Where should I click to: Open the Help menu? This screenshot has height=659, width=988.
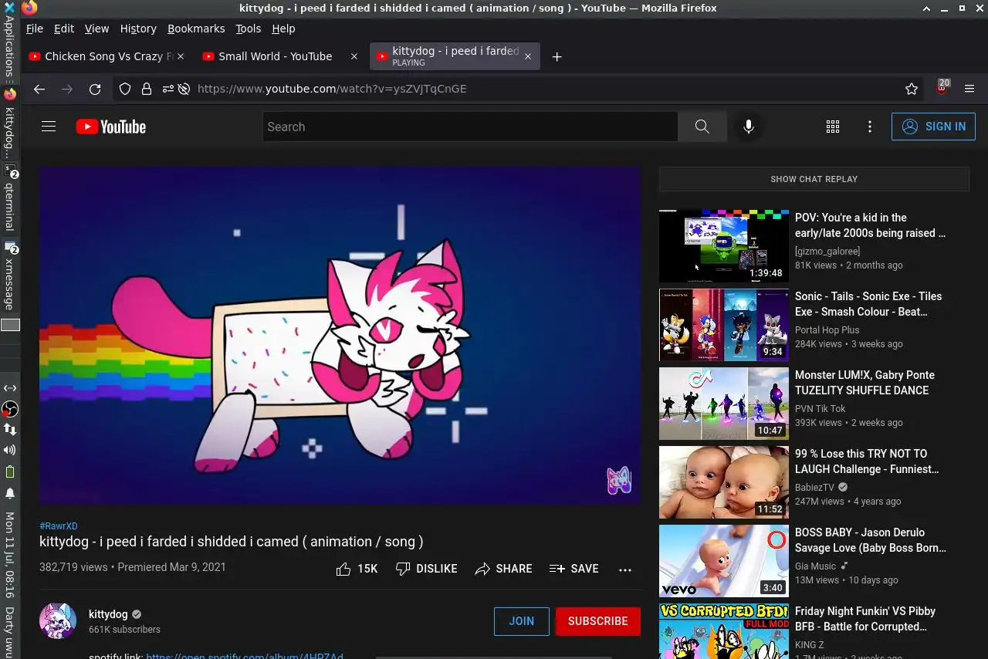(283, 29)
